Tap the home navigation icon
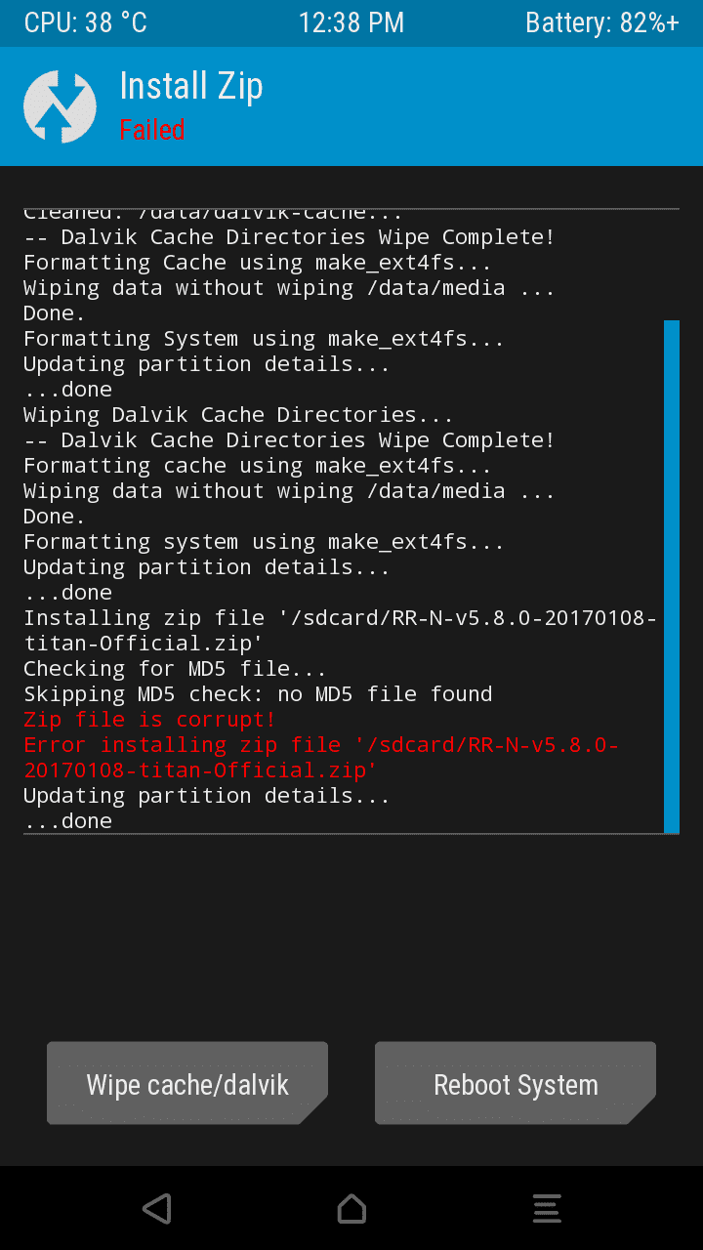This screenshot has height=1250, width=703. (x=351, y=1208)
